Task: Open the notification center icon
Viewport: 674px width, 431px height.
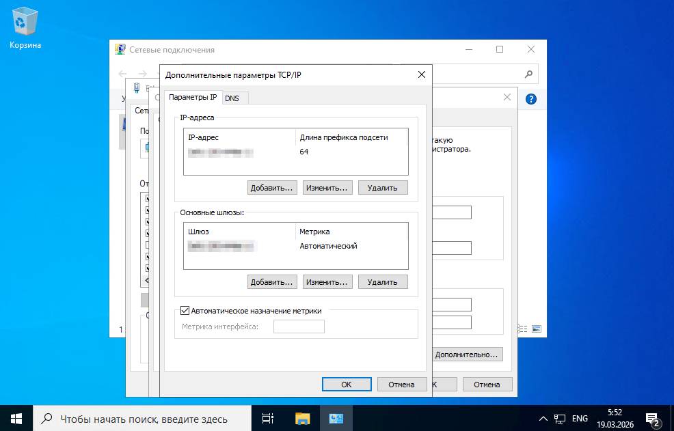Action: 652,418
